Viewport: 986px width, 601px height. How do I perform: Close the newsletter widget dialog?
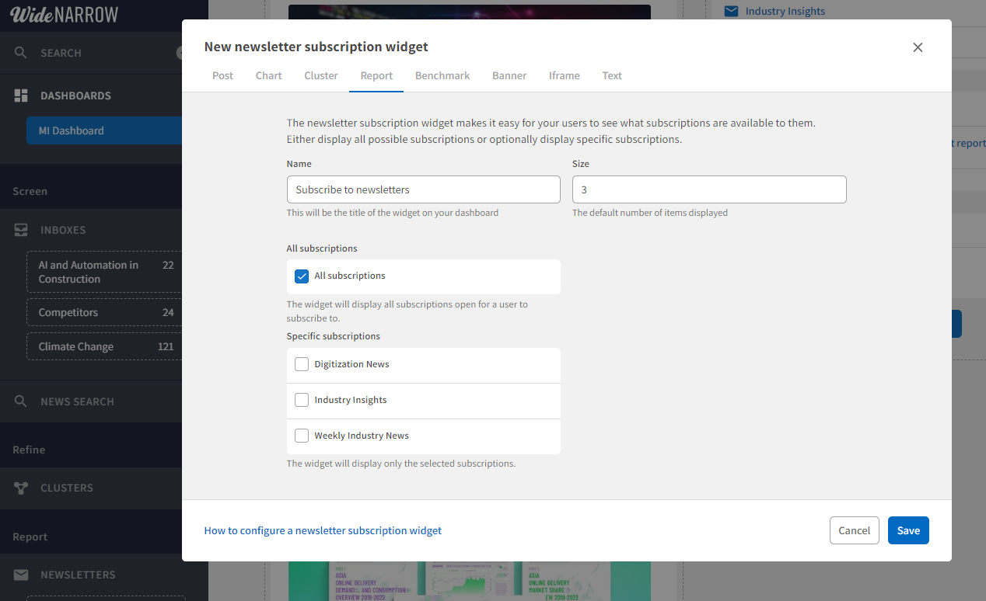click(918, 47)
